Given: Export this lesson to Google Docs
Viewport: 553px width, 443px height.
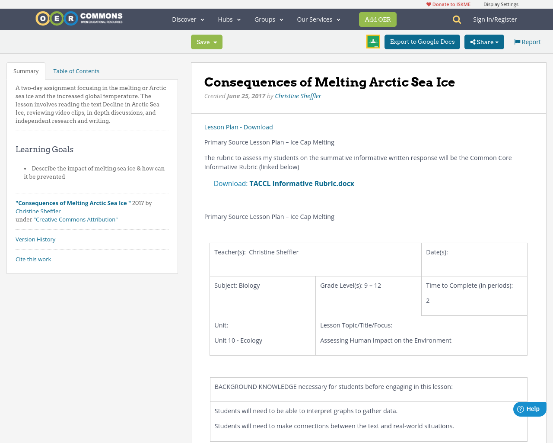Looking at the screenshot, I should 422,42.
